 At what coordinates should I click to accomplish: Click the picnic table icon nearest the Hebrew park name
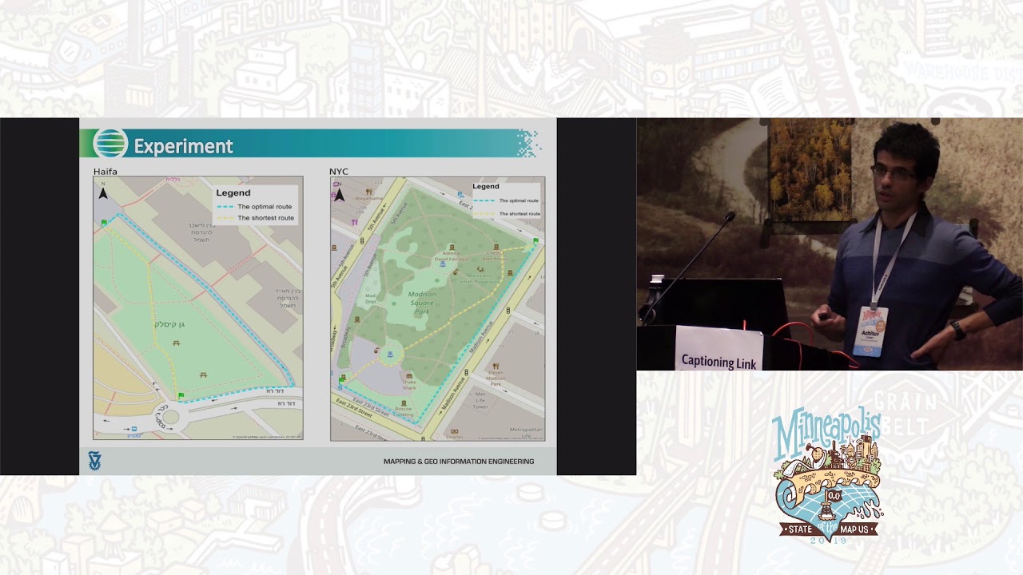176,343
